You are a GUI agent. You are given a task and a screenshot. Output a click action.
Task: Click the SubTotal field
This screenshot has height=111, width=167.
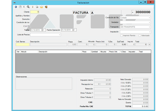[121, 45]
